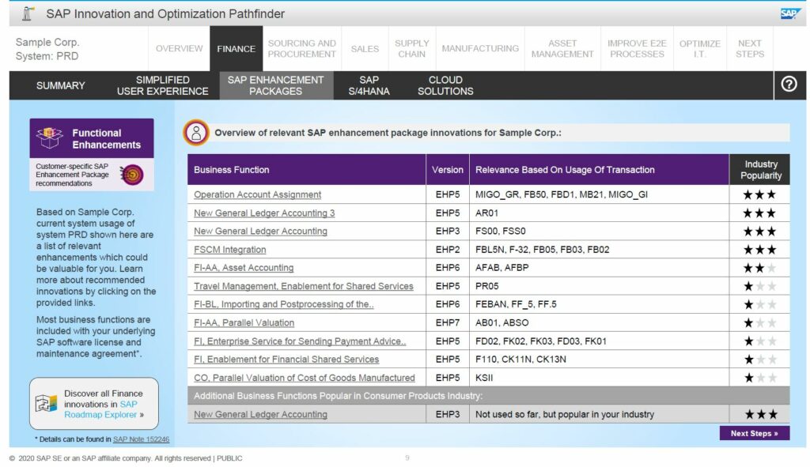The image size is (810, 467).
Task: Open the Asset Management tab
Action: [562, 48]
